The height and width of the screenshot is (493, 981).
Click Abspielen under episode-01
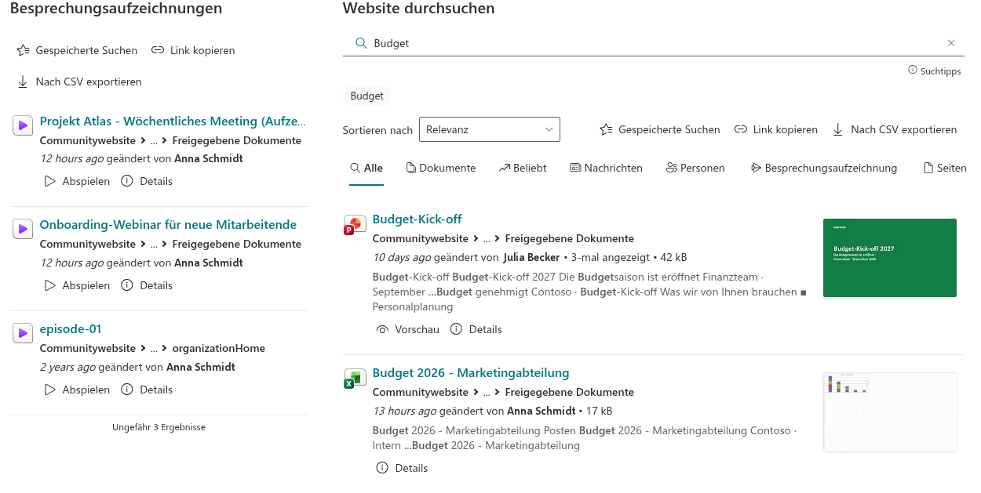(77, 390)
